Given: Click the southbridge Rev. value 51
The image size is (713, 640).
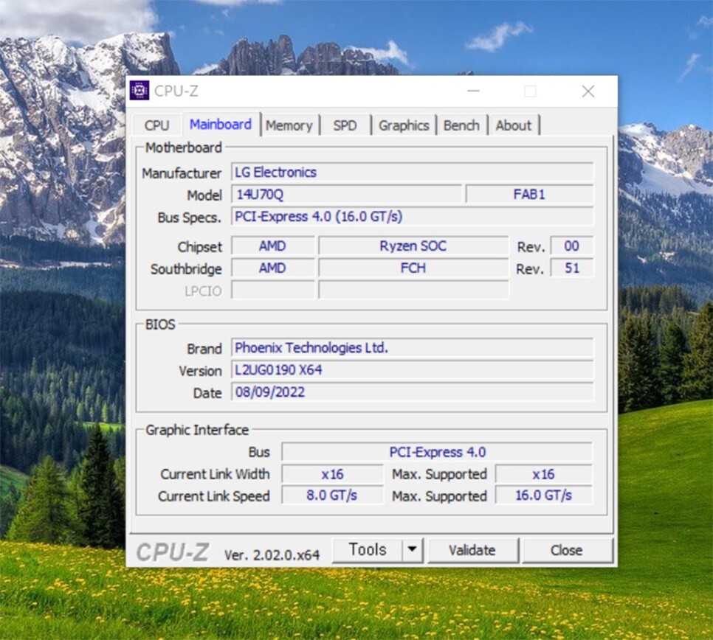Looking at the screenshot, I should click(x=572, y=268).
